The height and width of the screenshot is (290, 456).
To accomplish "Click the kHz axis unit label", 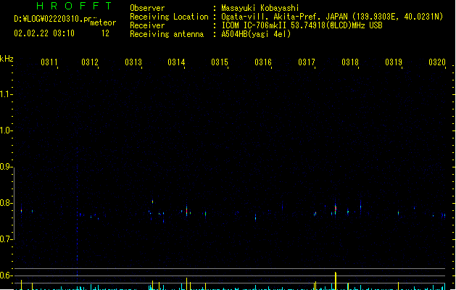I will tap(7, 59).
